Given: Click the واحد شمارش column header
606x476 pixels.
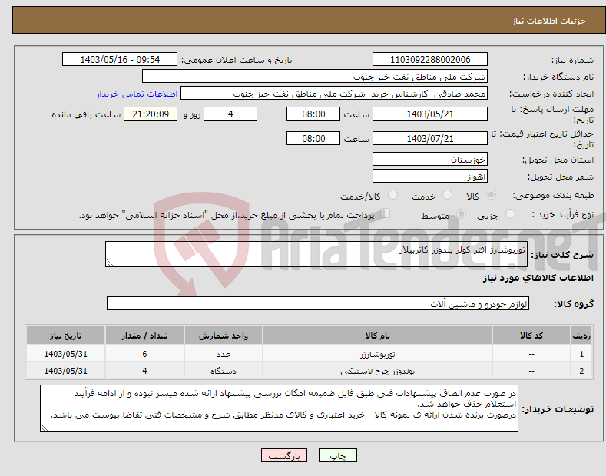Looking at the screenshot, I should click(224, 336).
